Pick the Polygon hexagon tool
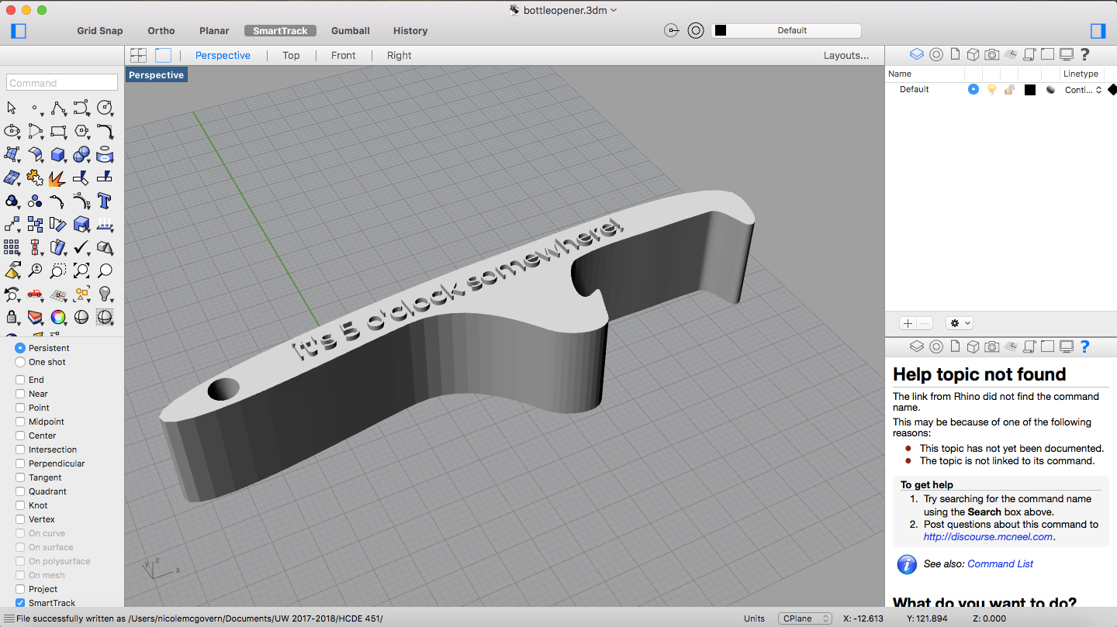1117x627 pixels. tap(81, 131)
